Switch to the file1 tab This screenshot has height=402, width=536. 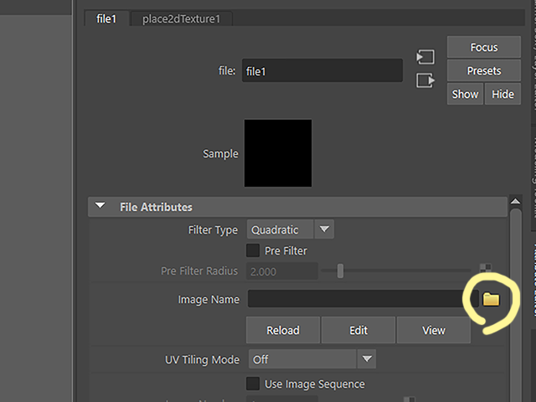click(106, 18)
